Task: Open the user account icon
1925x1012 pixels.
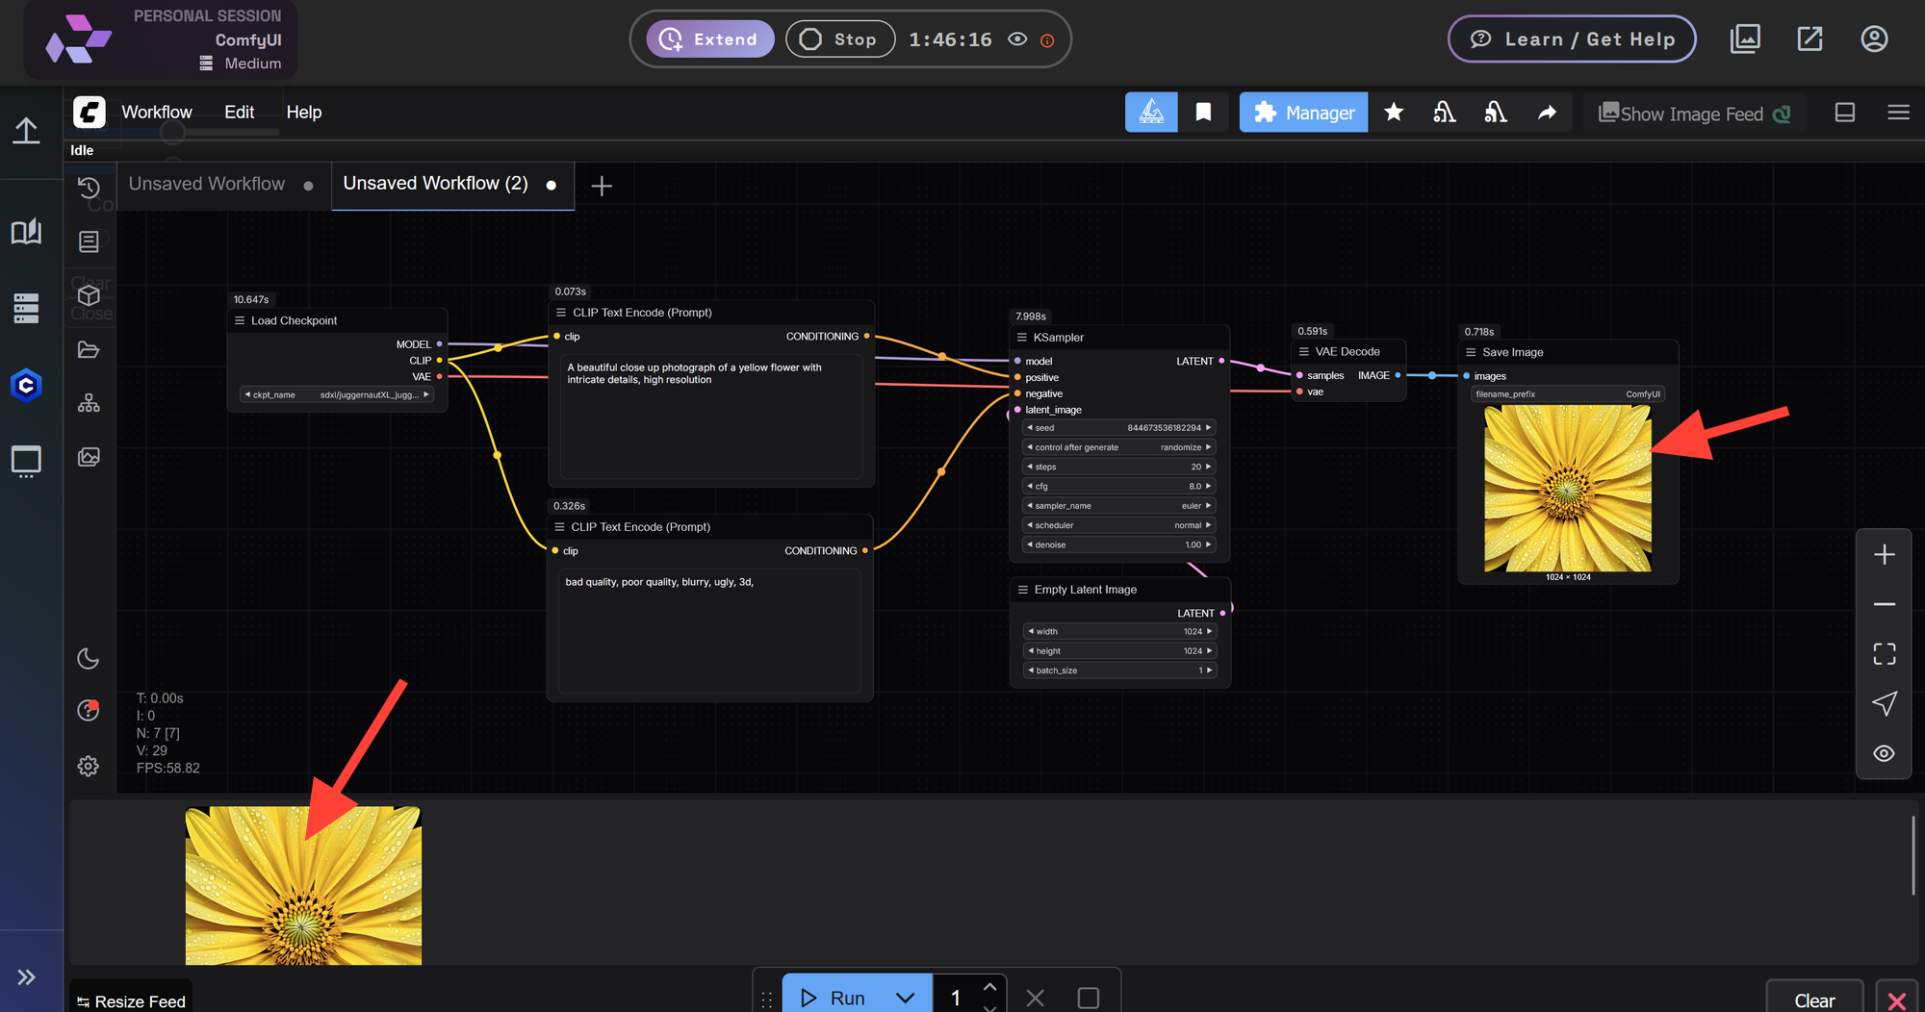Action: pyautogui.click(x=1874, y=39)
